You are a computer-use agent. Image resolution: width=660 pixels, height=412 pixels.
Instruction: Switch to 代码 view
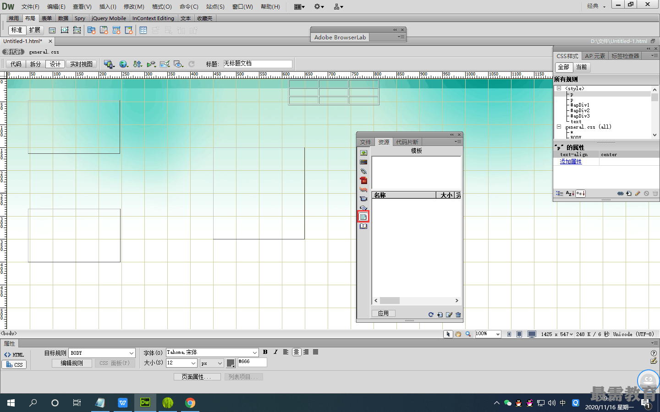tap(16, 64)
